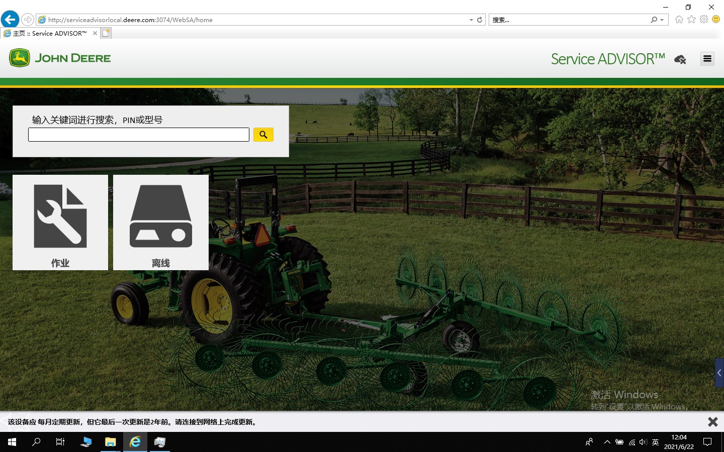Click the Service ADVISOR title text
This screenshot has width=724, height=452.
pos(608,59)
